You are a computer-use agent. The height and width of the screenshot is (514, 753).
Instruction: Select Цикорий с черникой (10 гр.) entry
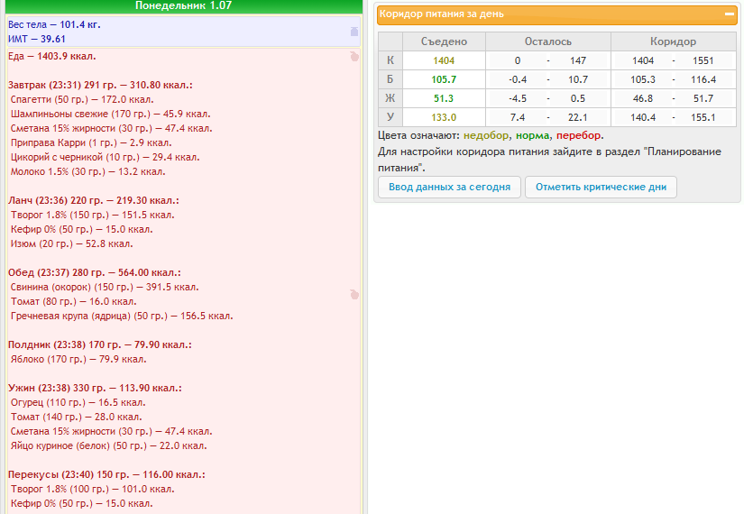pos(106,157)
